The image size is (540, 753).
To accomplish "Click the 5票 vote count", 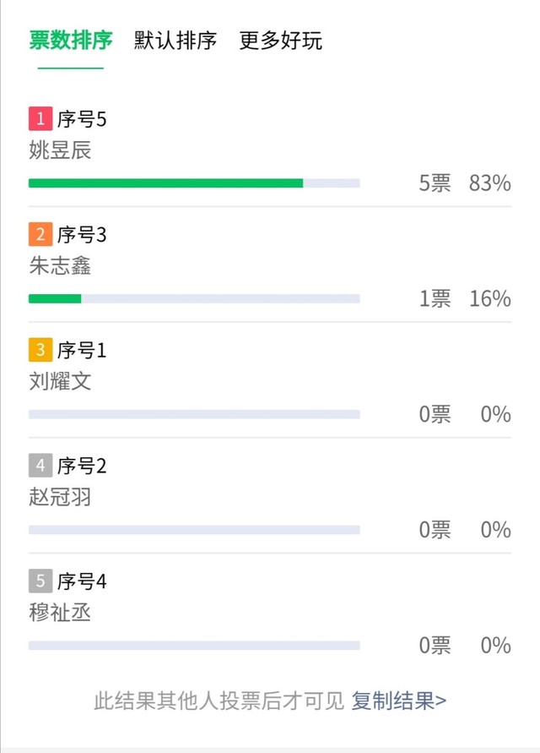I will coord(435,183).
